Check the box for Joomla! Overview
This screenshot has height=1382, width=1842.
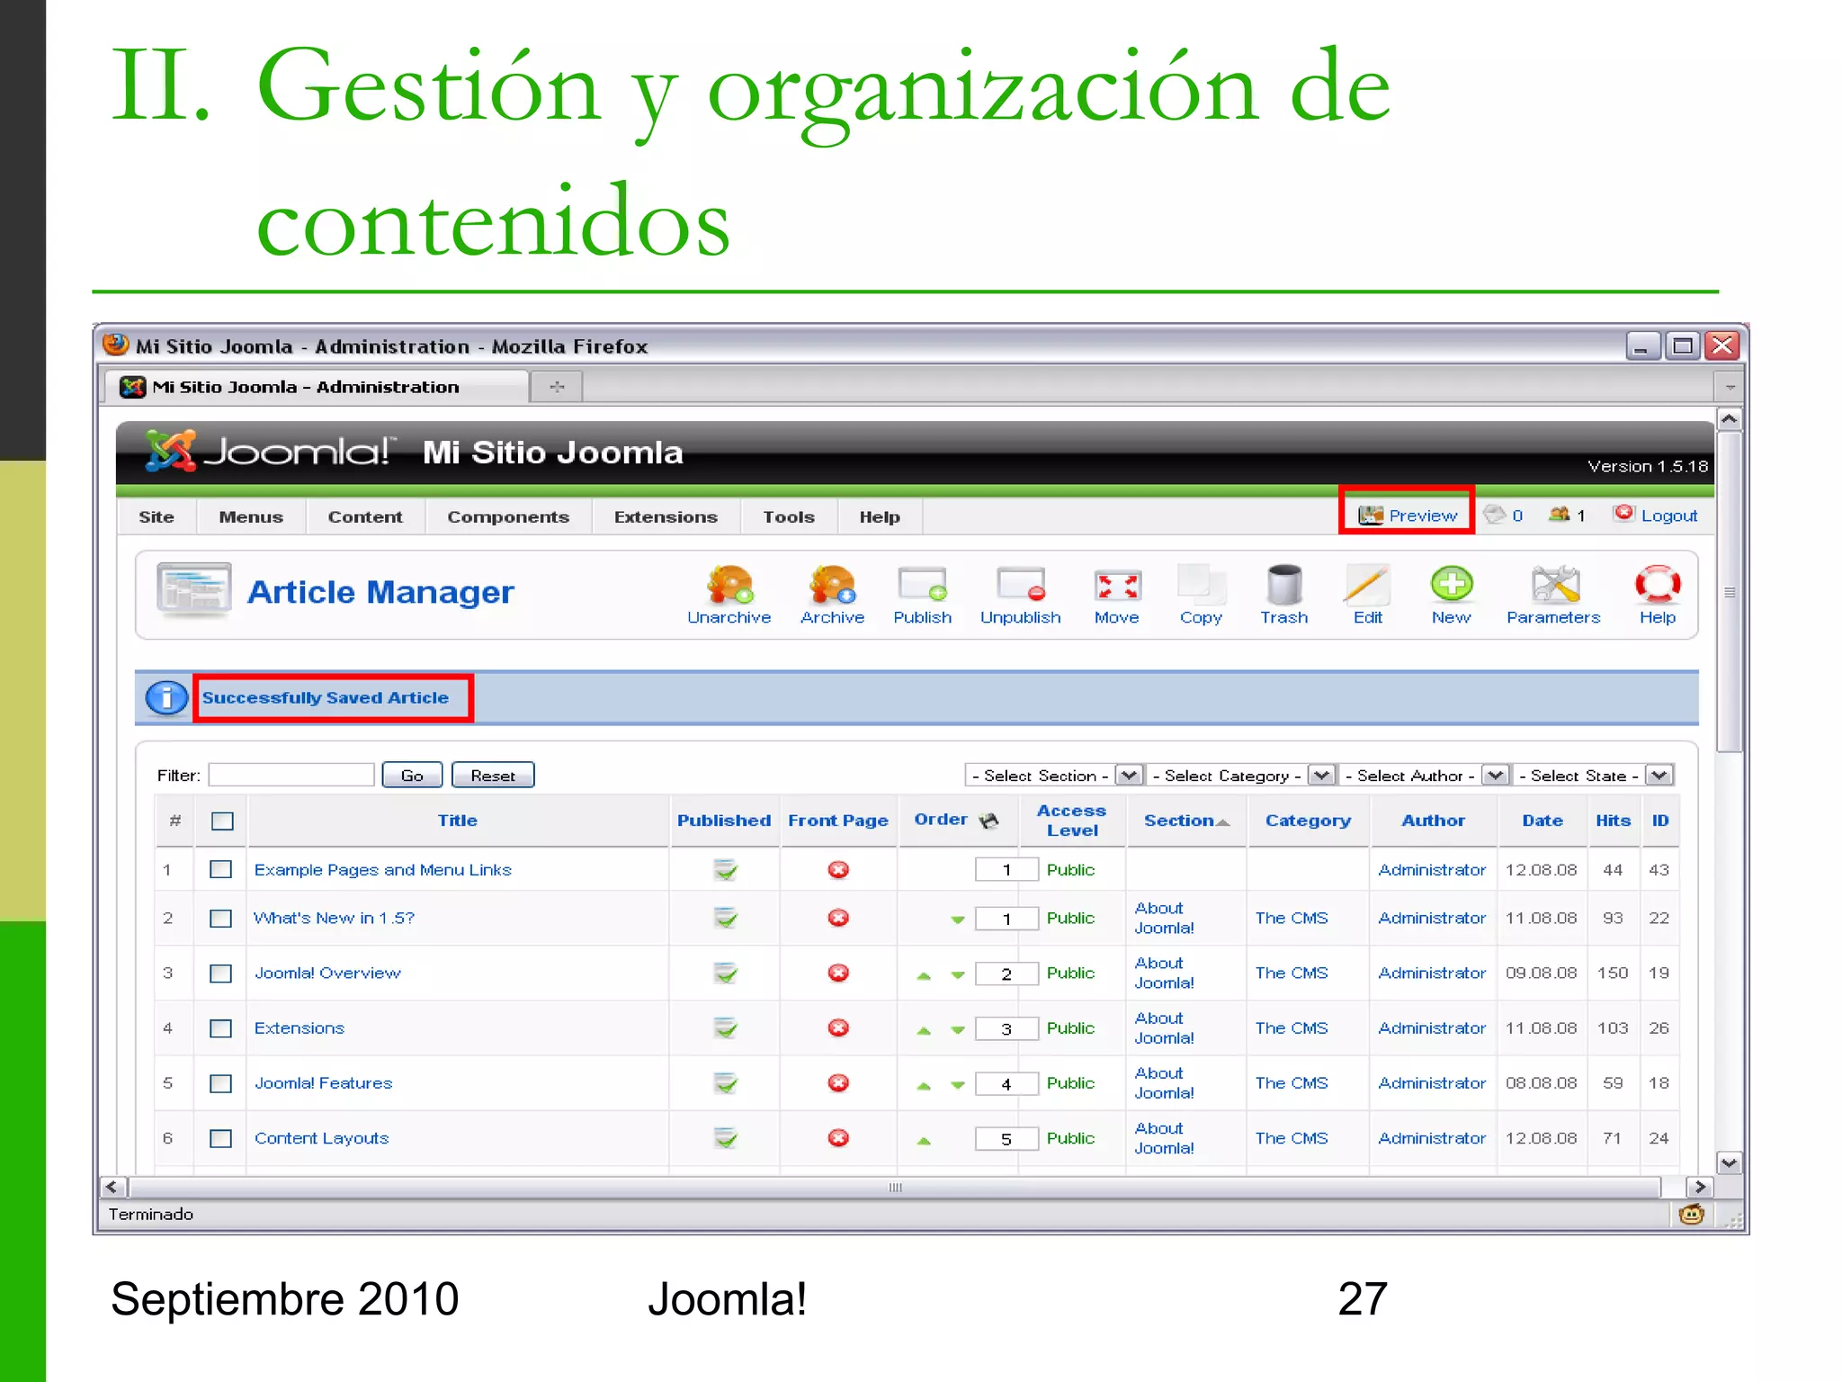coord(220,974)
